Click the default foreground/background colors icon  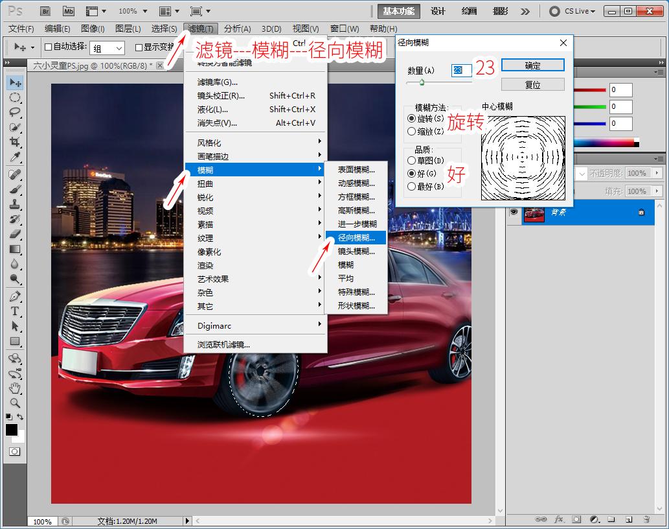8,416
